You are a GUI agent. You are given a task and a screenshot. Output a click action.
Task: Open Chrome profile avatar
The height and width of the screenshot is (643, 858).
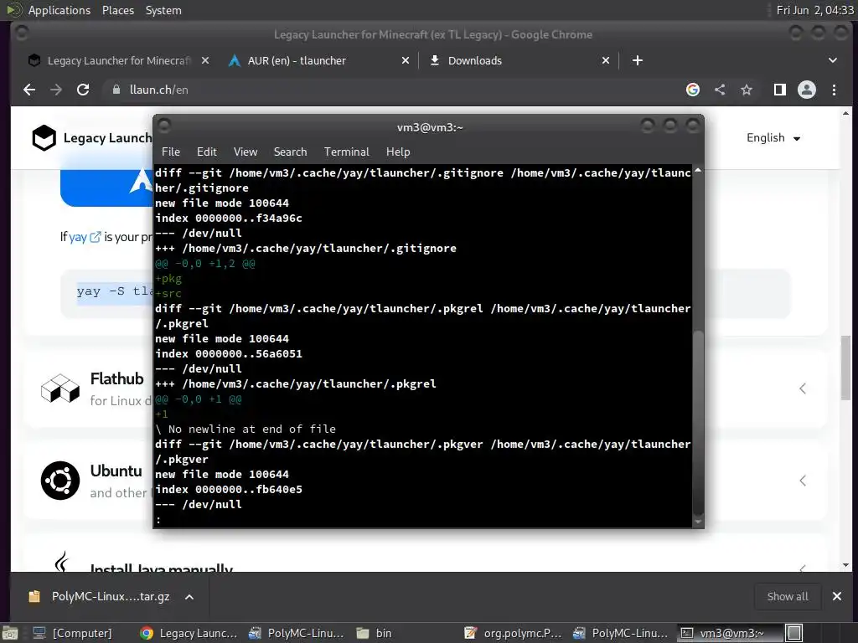(807, 90)
